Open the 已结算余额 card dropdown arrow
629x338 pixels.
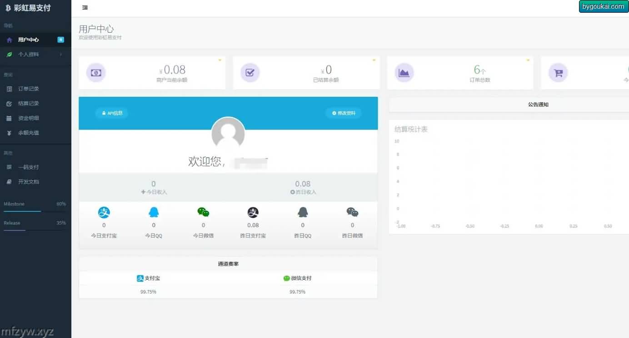point(374,60)
